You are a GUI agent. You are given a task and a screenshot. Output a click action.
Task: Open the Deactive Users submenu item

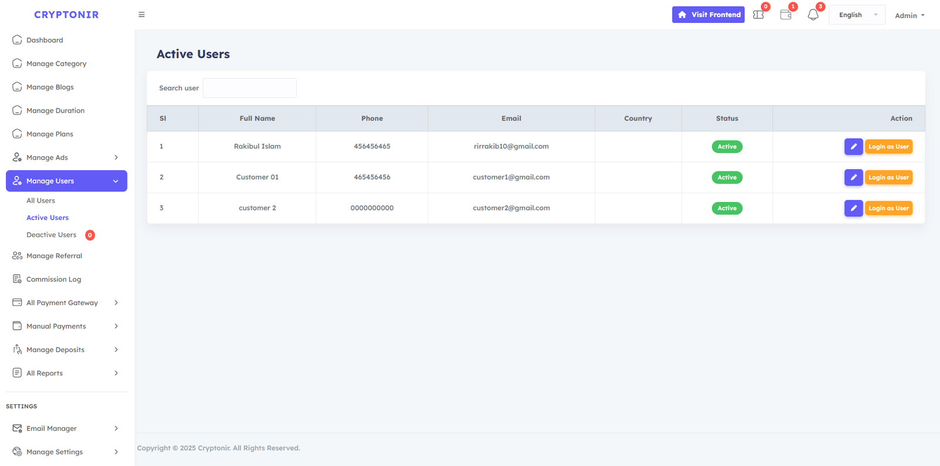(x=52, y=235)
